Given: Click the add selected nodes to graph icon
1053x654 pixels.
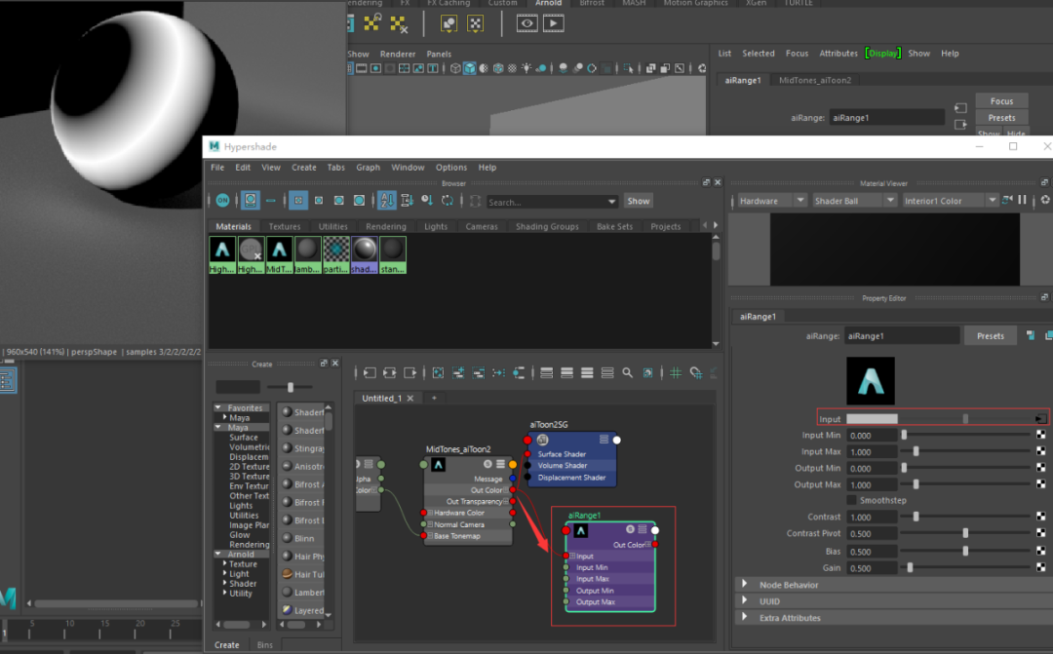Looking at the screenshot, I should tap(458, 372).
